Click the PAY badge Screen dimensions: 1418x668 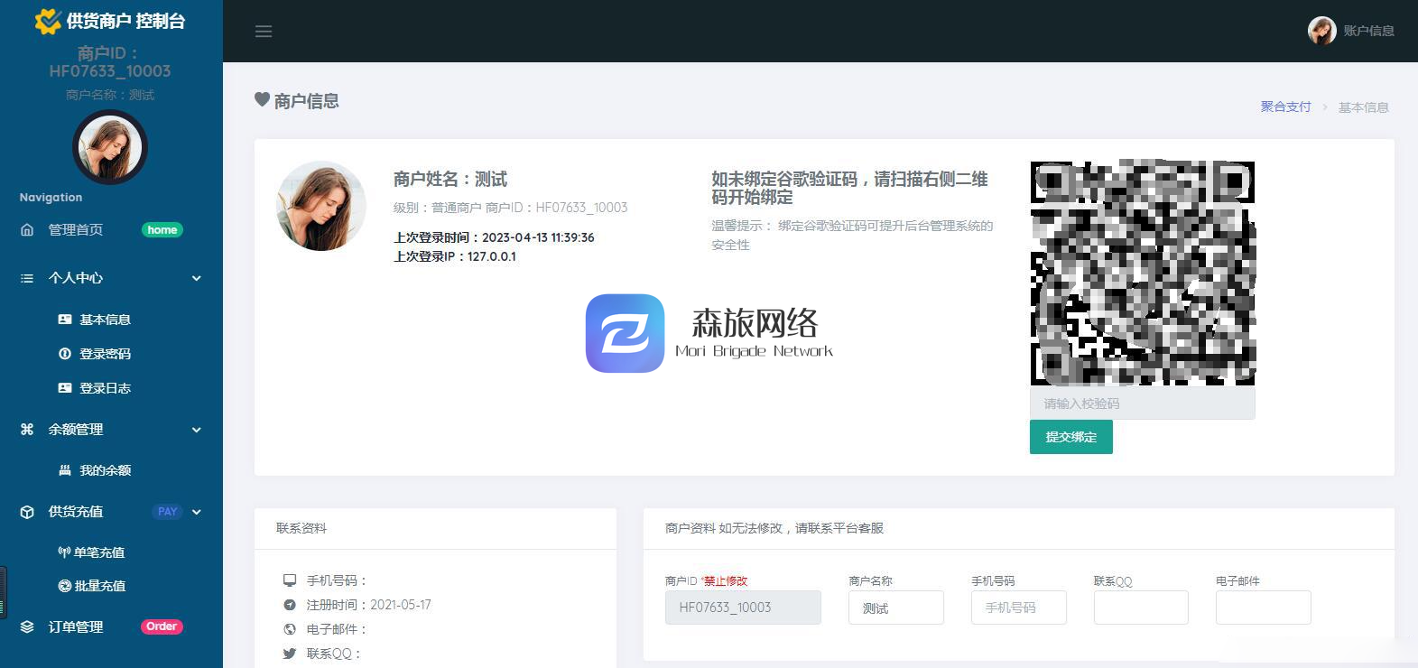coord(168,512)
